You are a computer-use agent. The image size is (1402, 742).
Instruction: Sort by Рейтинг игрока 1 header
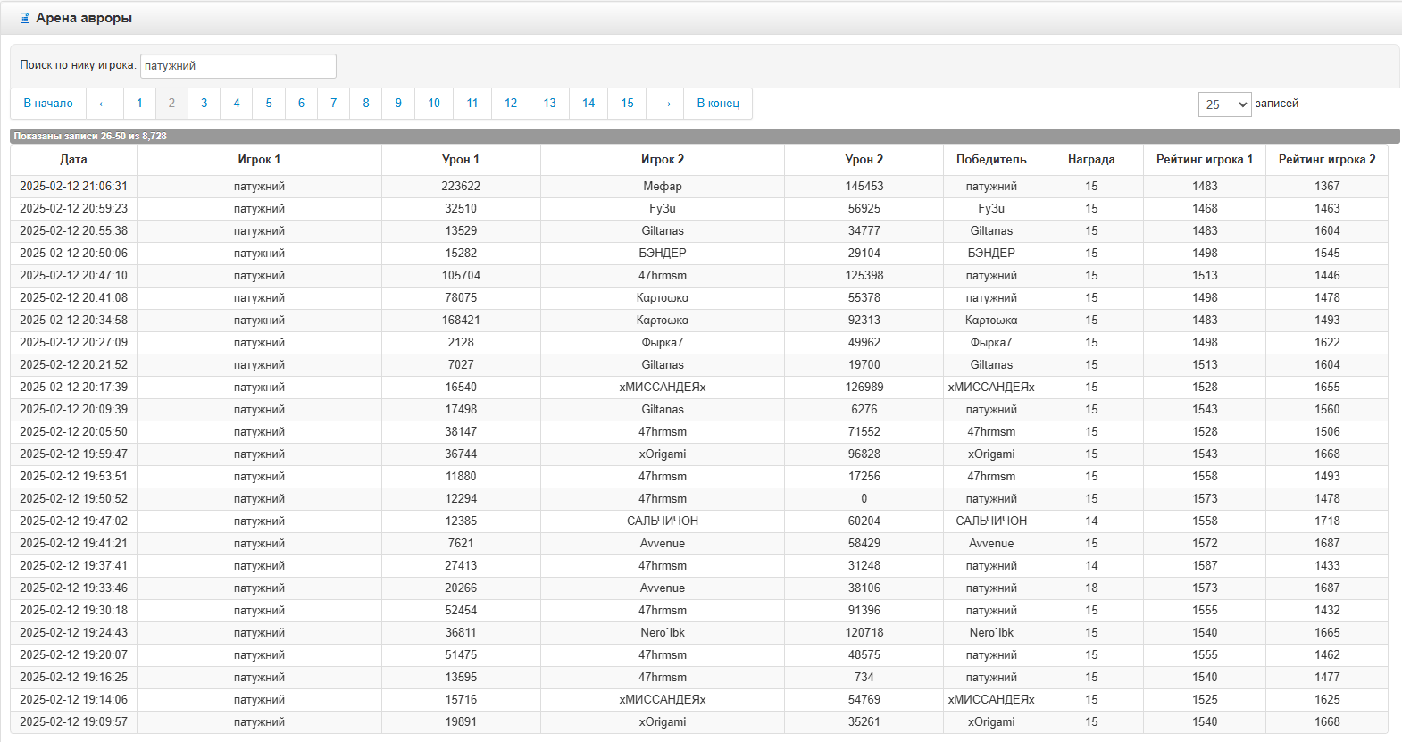click(1205, 160)
